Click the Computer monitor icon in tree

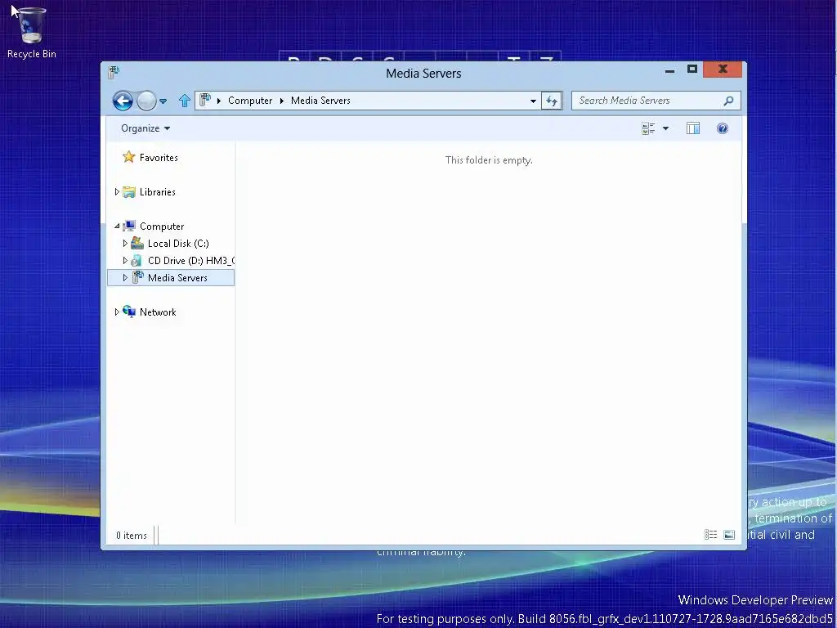129,226
